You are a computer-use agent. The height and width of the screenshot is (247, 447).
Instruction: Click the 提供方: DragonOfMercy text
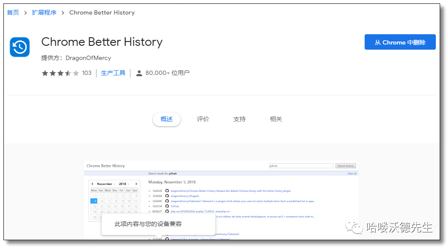coord(76,58)
